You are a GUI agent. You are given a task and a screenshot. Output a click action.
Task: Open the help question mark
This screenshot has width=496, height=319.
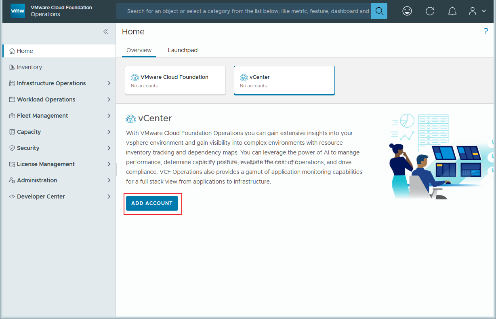click(485, 32)
